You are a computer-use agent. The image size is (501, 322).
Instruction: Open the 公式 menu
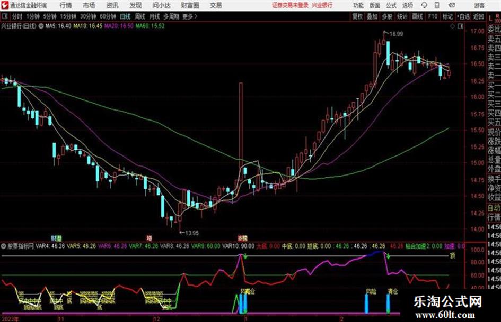[391, 5]
